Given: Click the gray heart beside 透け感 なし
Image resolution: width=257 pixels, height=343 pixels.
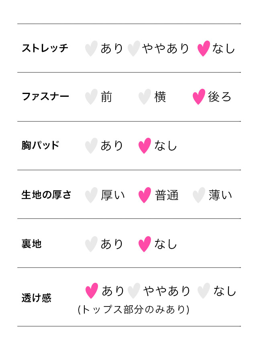Looking at the screenshot, I should pyautogui.click(x=204, y=291).
